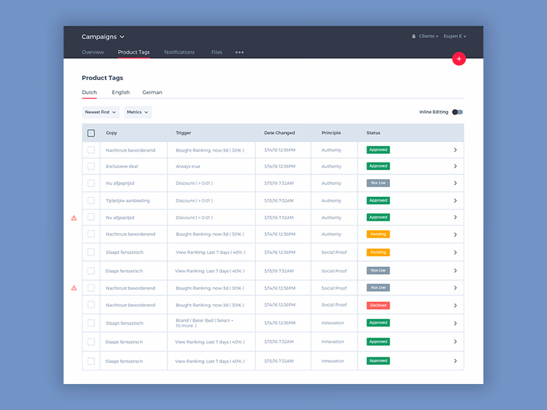Open arrow for last table row
This screenshot has height=410, width=547.
click(x=455, y=361)
